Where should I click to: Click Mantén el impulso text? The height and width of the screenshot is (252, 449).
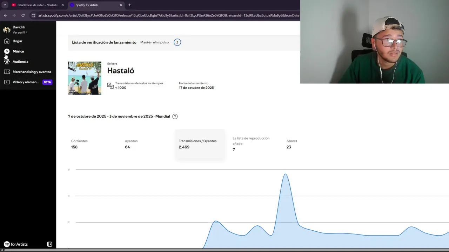point(155,42)
